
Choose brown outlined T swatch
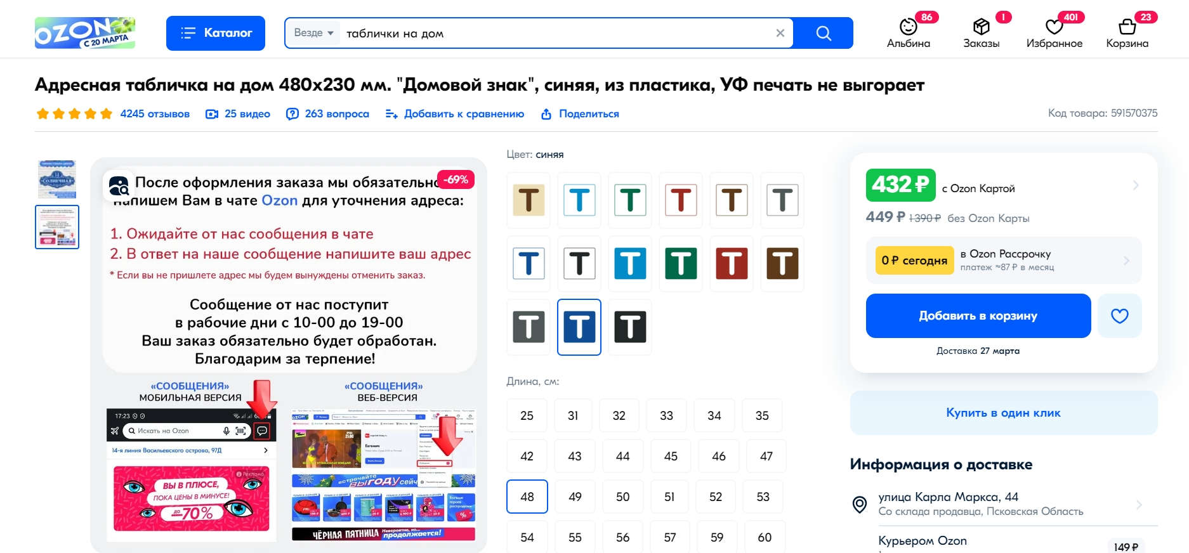pos(732,200)
